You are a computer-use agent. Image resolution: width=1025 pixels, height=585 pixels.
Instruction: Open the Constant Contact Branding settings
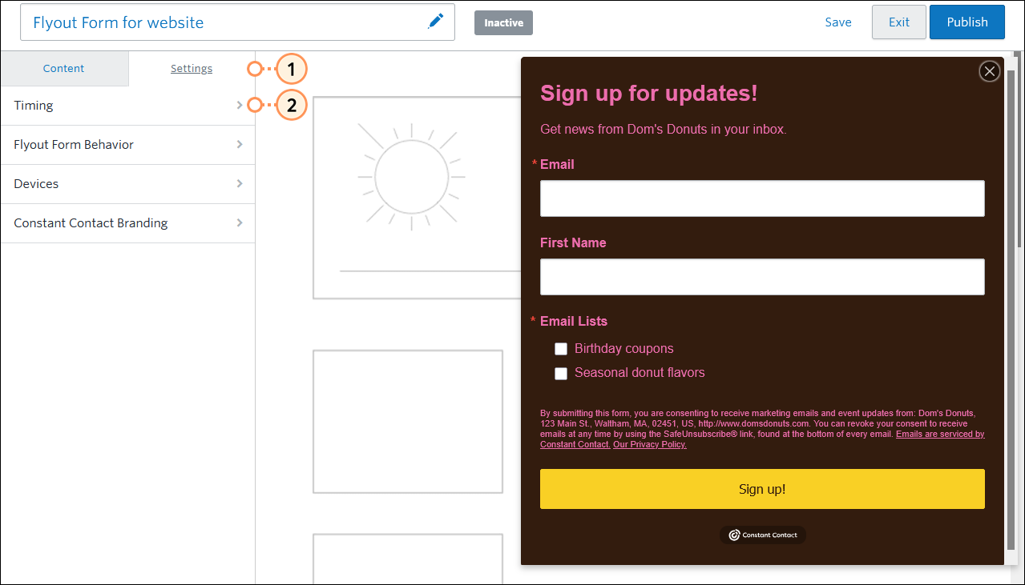pyautogui.click(x=128, y=222)
